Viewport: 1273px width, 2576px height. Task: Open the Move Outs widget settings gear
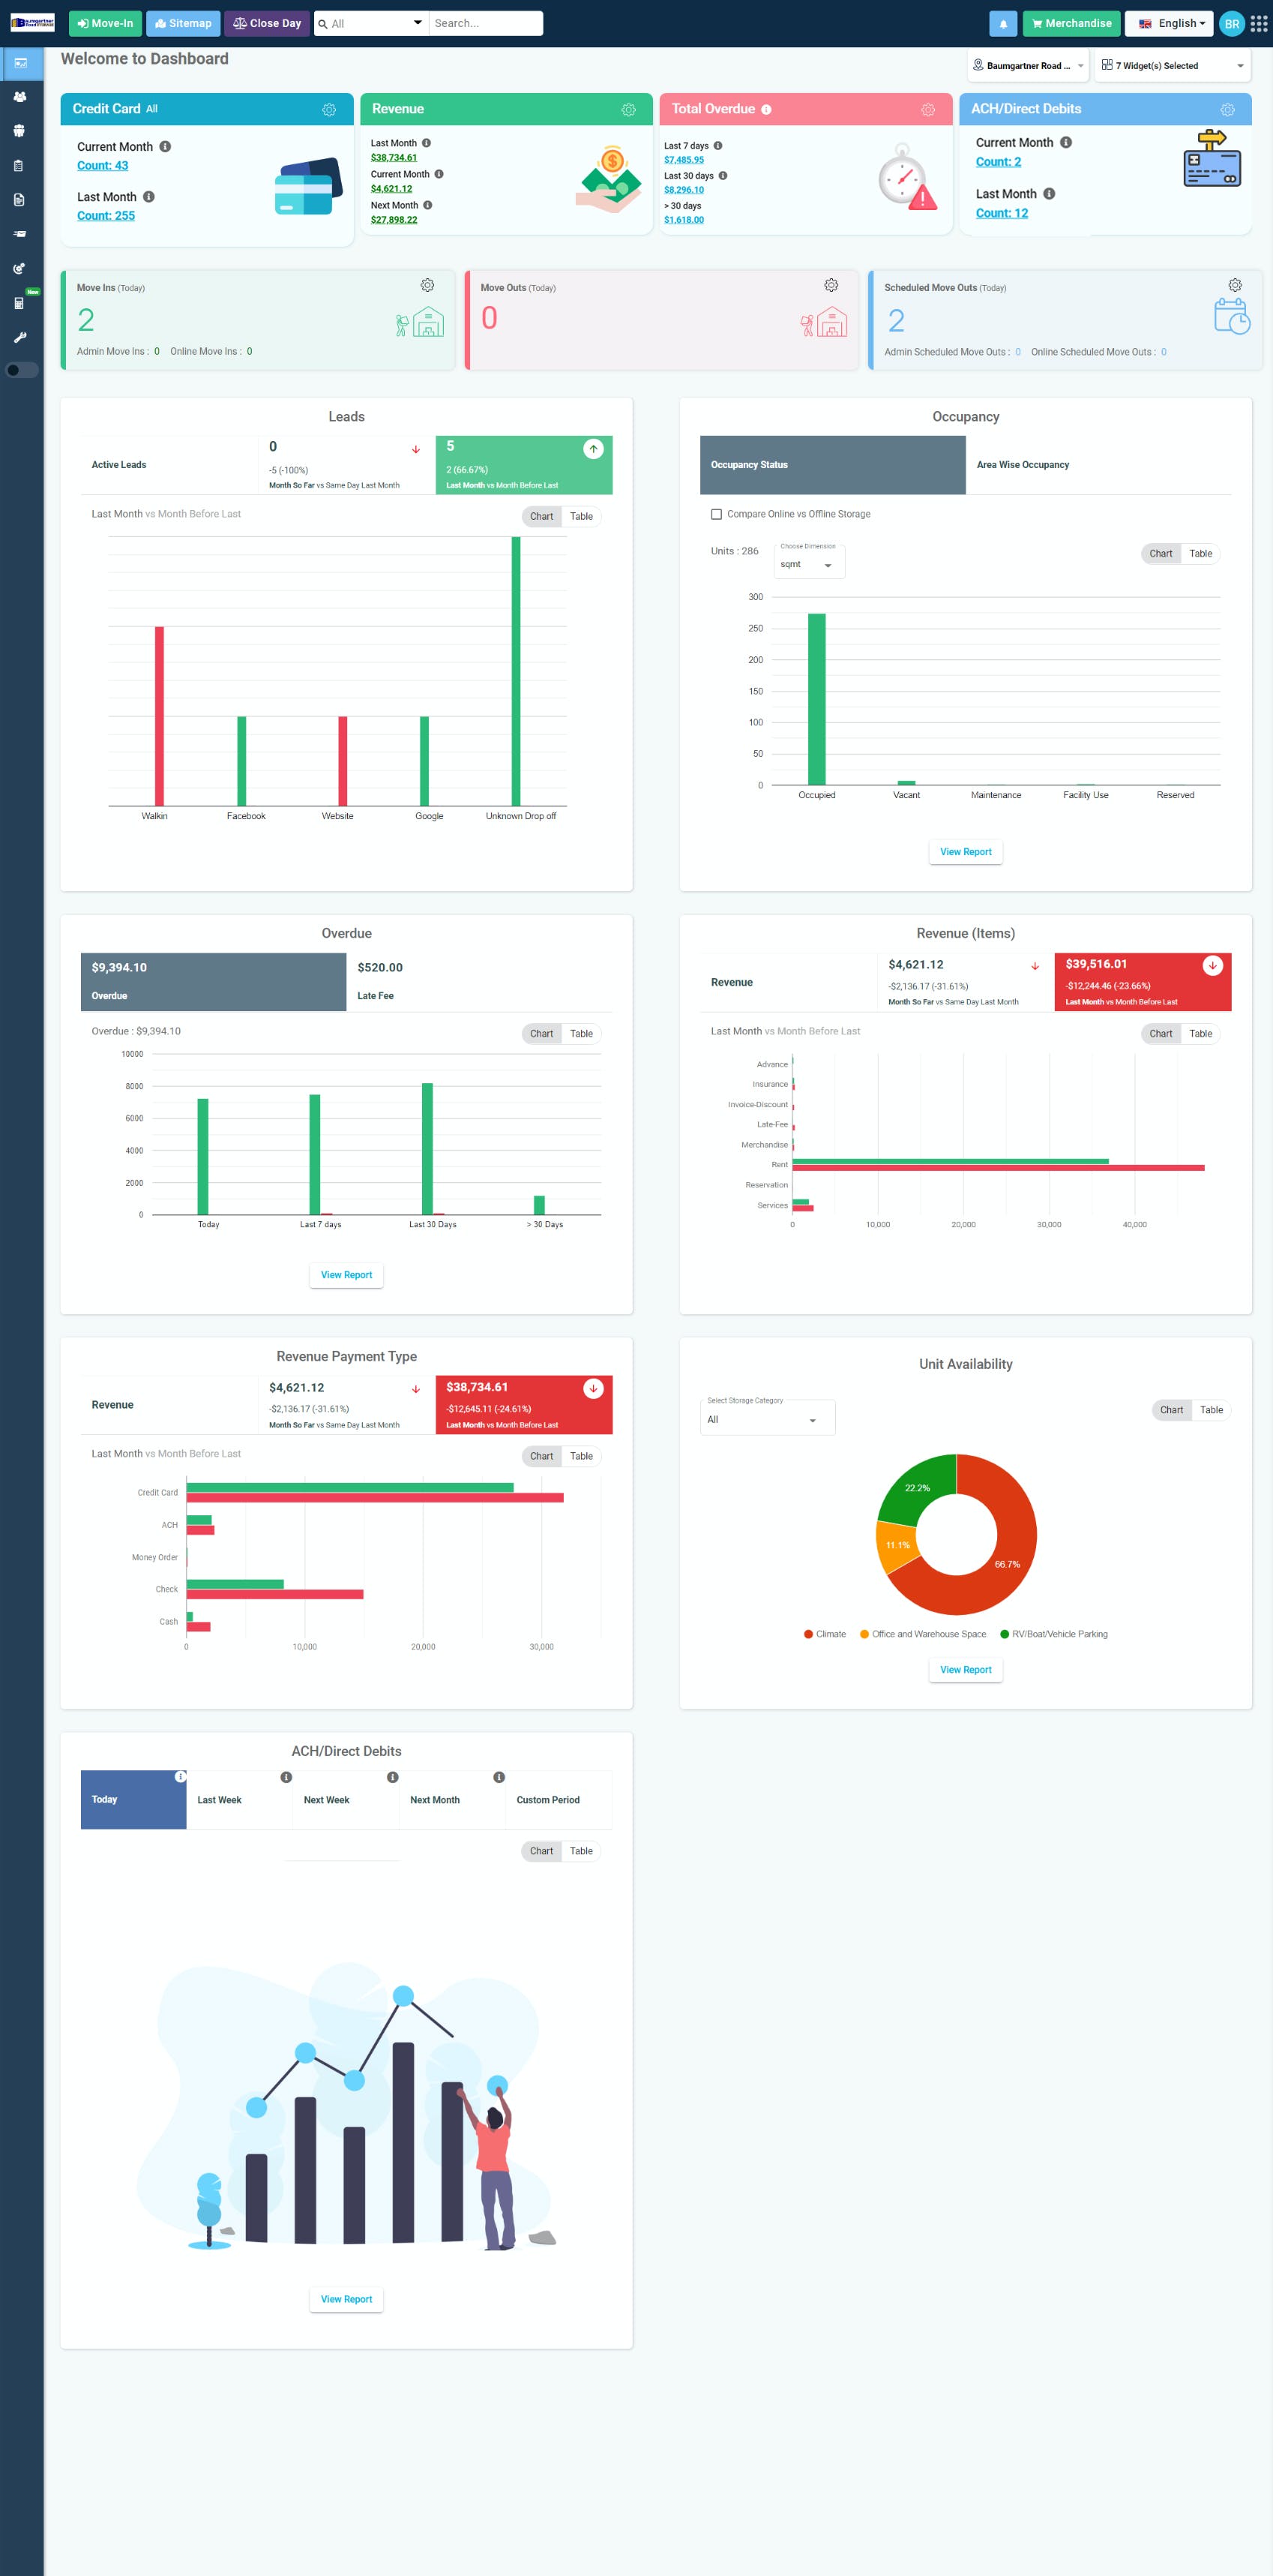831,285
